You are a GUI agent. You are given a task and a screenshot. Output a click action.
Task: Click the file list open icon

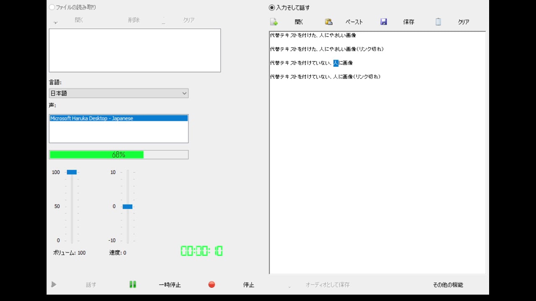coord(56,22)
